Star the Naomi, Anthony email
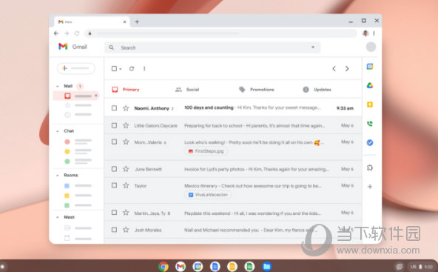Image resolution: width=438 pixels, height=272 pixels. (126, 108)
